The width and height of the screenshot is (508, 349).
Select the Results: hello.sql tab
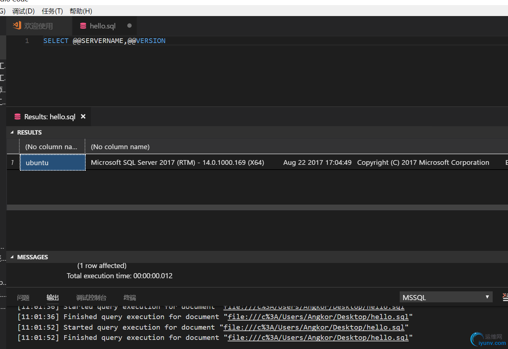50,117
